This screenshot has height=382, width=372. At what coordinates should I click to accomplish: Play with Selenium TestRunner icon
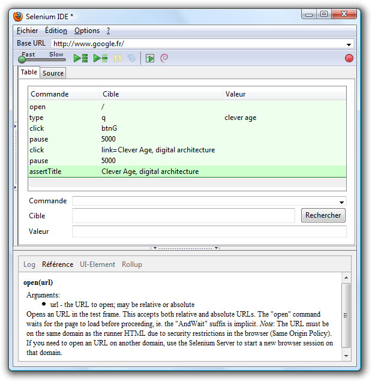pyautogui.click(x=150, y=59)
